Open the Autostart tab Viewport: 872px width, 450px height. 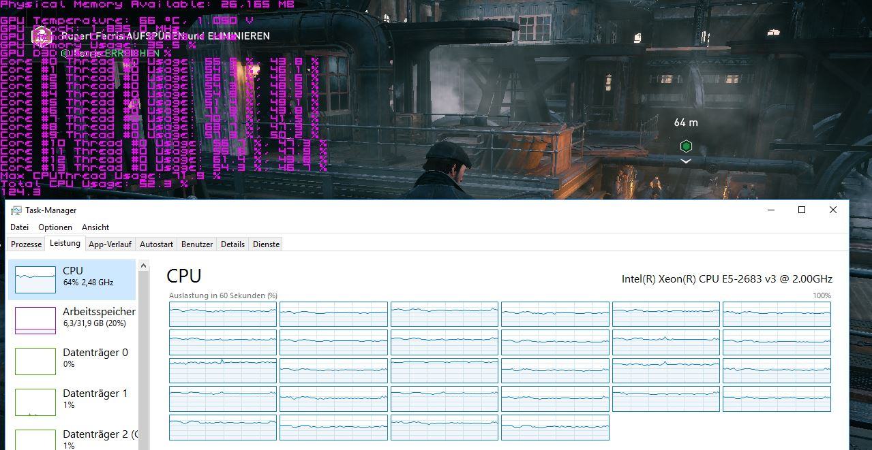point(157,244)
